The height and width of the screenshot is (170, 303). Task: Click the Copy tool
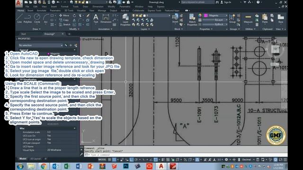pos(64,20)
